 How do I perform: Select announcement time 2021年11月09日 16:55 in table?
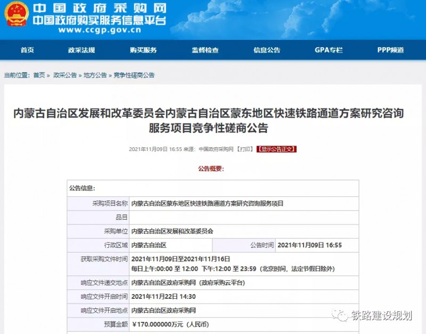(x=310, y=245)
